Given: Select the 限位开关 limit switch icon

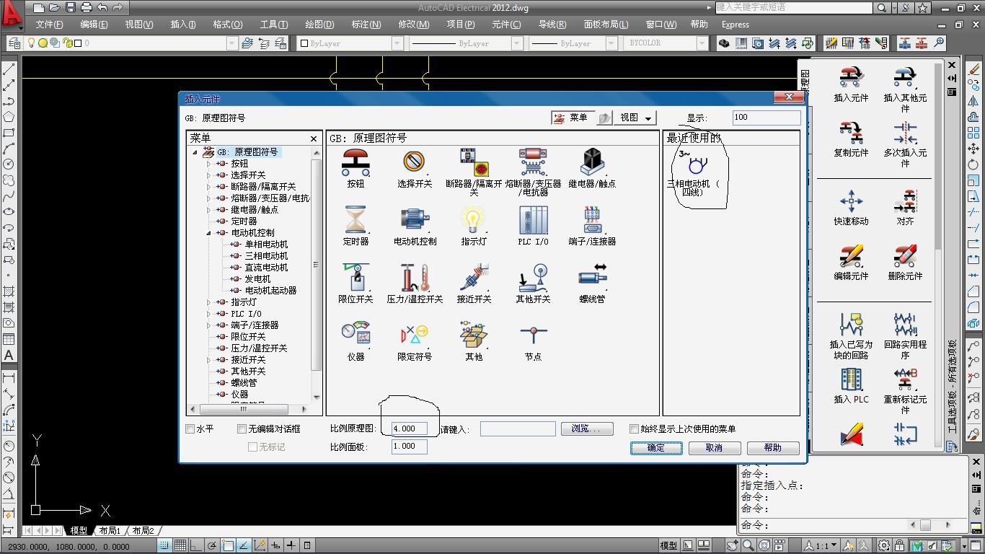Looking at the screenshot, I should pos(355,279).
